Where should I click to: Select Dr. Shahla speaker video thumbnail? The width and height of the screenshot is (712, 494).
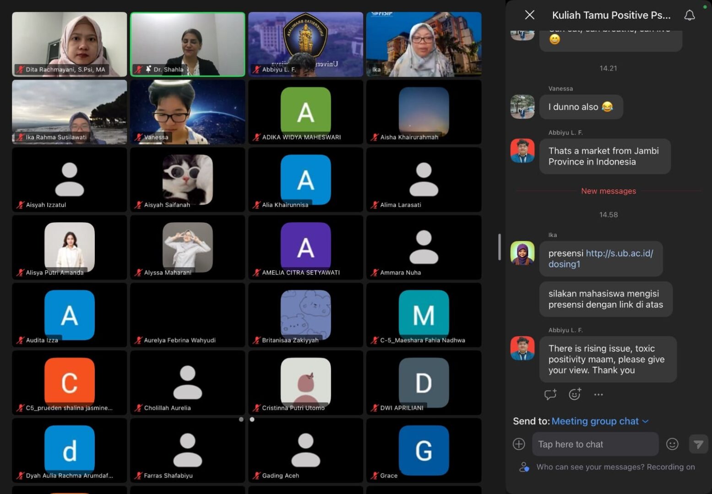[188, 44]
